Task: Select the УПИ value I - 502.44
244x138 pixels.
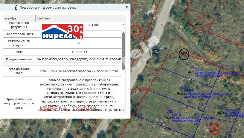Action: 79,52
